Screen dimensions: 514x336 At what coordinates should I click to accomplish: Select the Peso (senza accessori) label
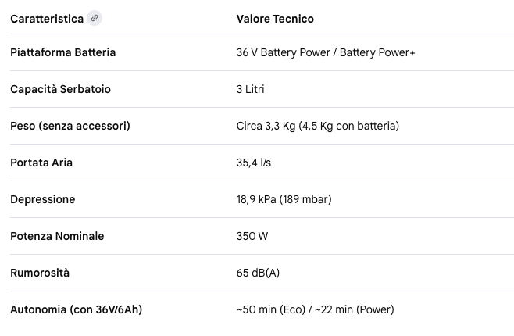point(70,126)
